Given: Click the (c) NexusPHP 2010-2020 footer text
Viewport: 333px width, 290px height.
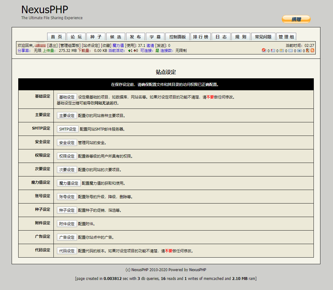Looking at the screenshot, I should click(x=166, y=270).
